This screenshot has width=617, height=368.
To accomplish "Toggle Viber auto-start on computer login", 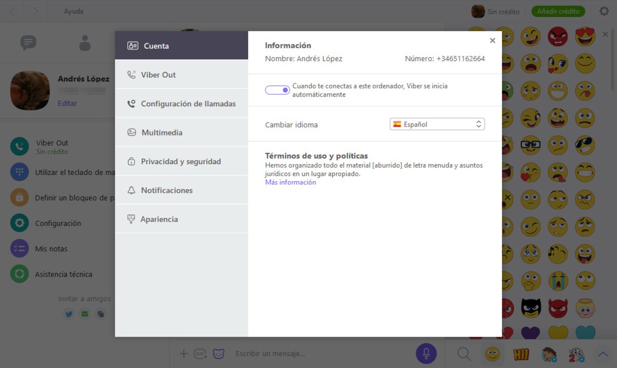I will [277, 90].
